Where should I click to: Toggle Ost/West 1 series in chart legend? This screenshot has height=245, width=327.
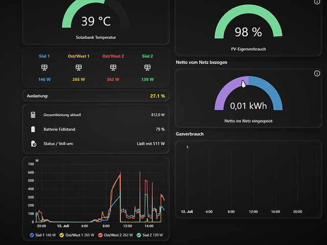tap(77, 235)
